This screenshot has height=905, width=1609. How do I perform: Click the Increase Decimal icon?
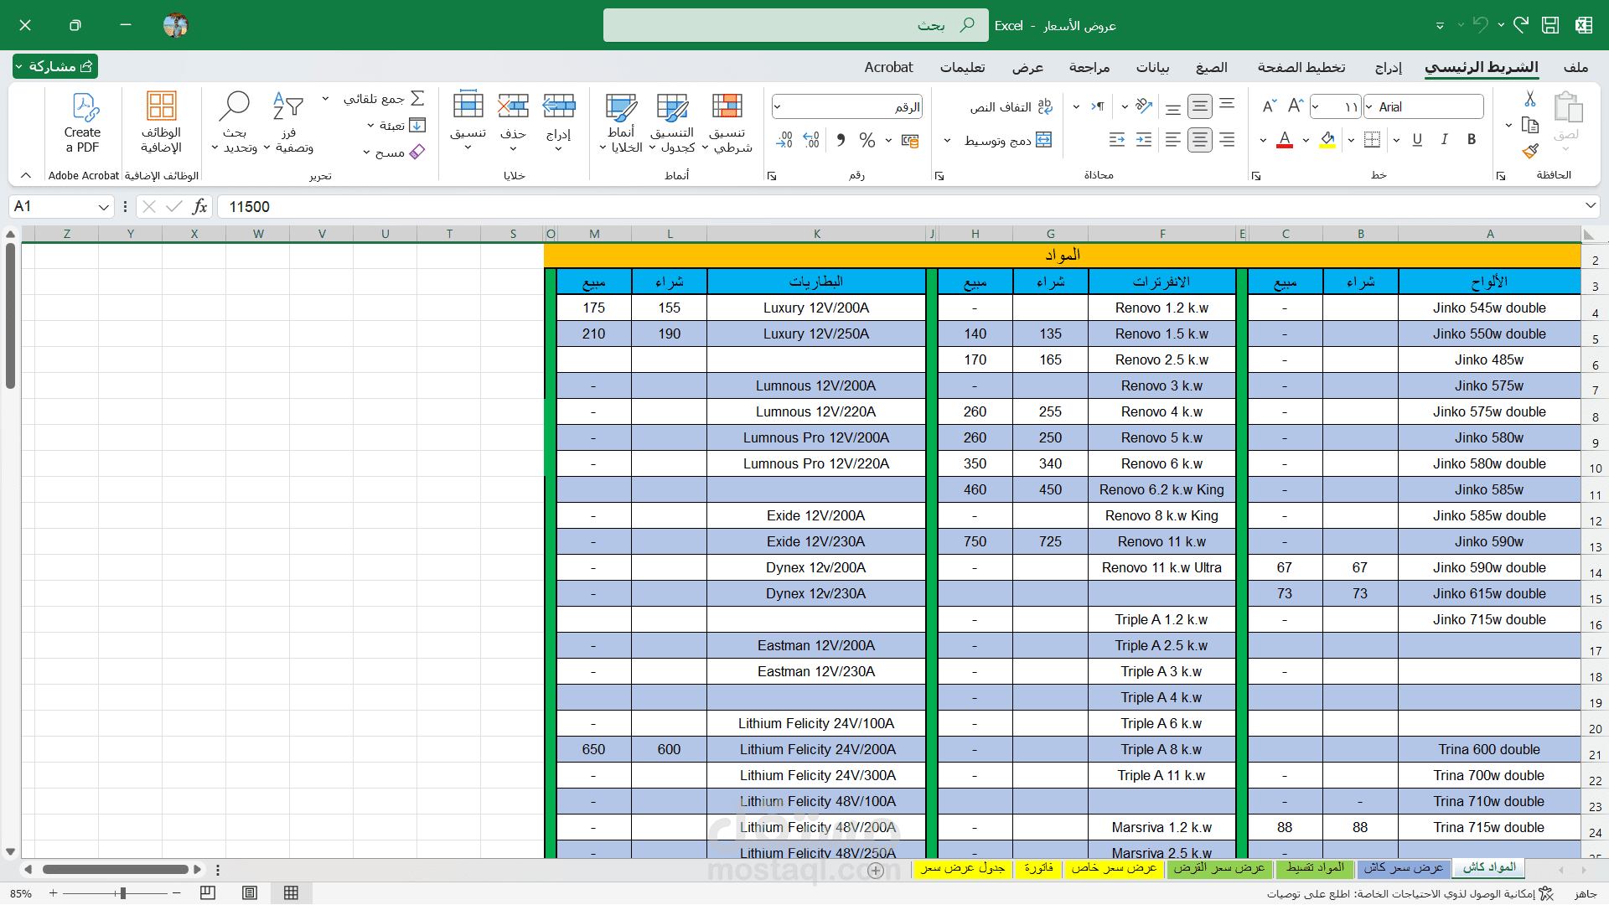click(x=811, y=140)
